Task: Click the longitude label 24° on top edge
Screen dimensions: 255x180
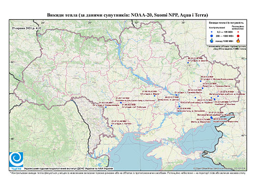Action: 43,22
